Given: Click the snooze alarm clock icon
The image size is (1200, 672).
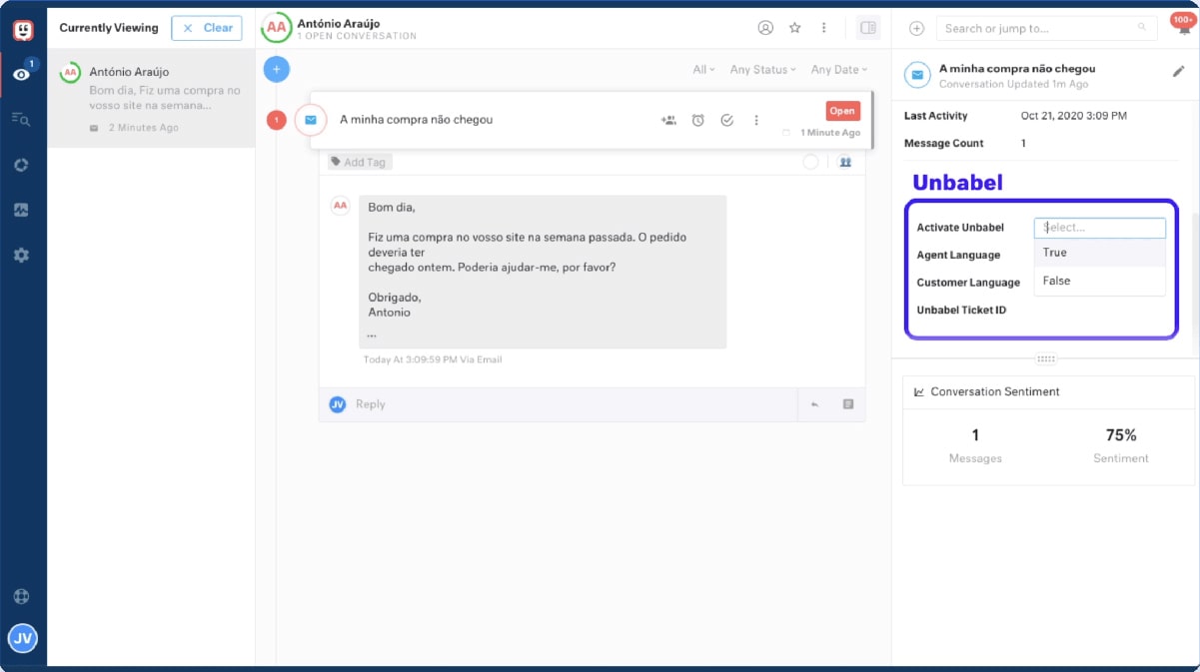Looking at the screenshot, I should [x=698, y=120].
